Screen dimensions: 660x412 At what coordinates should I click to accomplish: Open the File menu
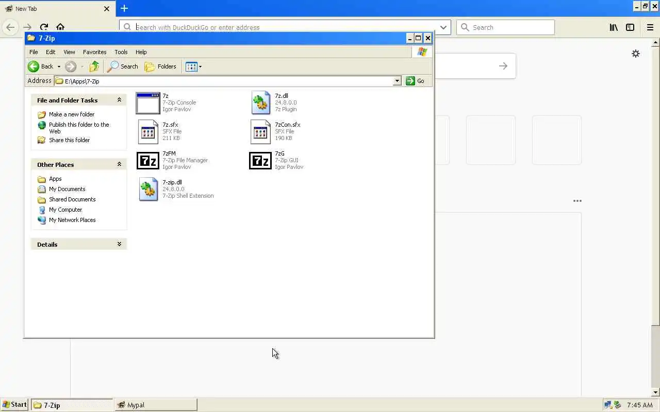click(x=34, y=52)
